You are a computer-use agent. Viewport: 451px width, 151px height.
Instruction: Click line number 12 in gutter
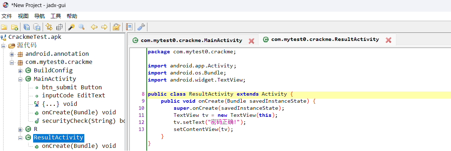click(141, 122)
